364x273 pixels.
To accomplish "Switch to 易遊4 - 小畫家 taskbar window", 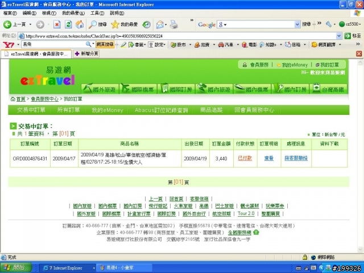I will coord(124,268).
